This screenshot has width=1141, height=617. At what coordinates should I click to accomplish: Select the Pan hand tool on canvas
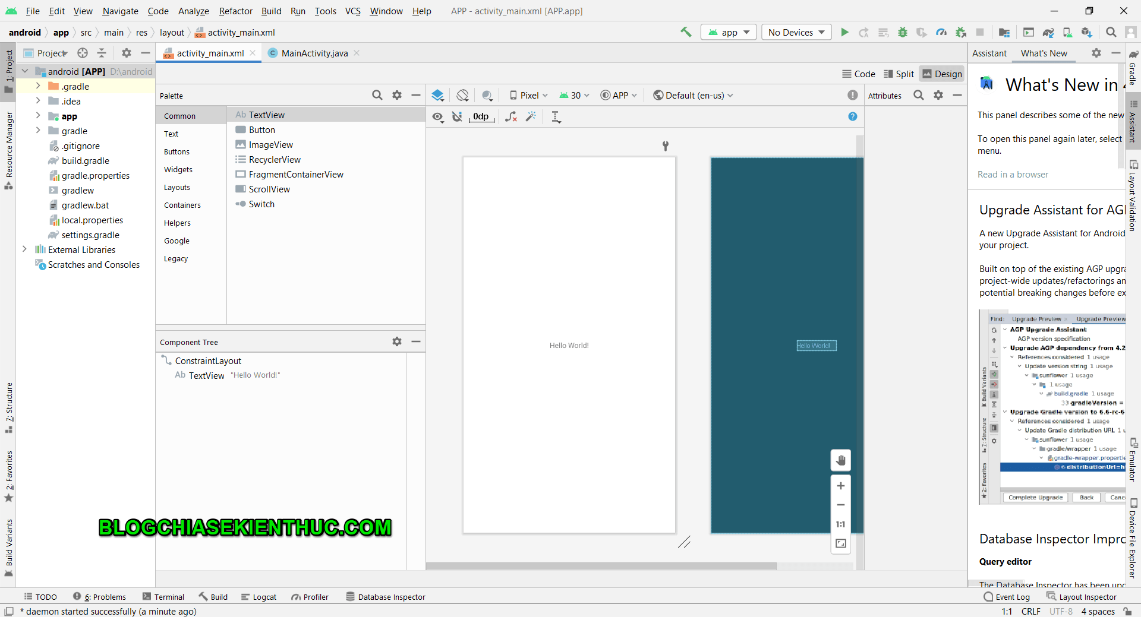click(841, 460)
